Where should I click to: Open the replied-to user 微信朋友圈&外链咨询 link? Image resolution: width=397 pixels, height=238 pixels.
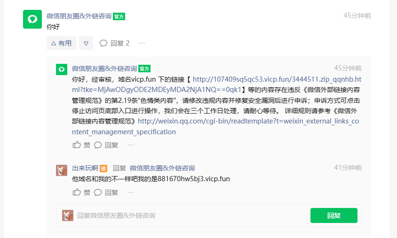162,168
